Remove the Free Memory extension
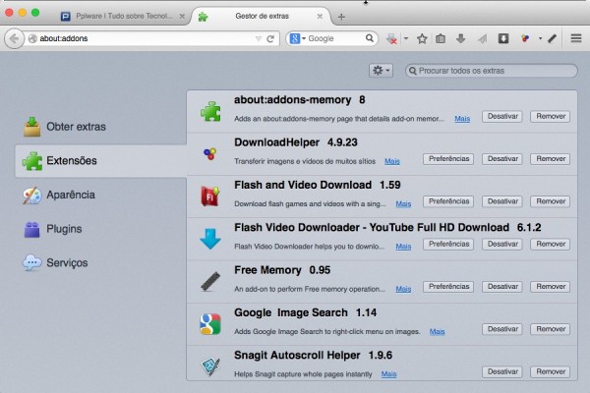This screenshot has height=393, width=590. click(x=551, y=286)
